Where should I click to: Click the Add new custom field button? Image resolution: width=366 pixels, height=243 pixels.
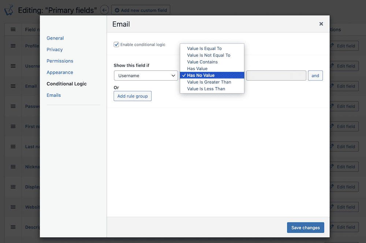point(141,10)
